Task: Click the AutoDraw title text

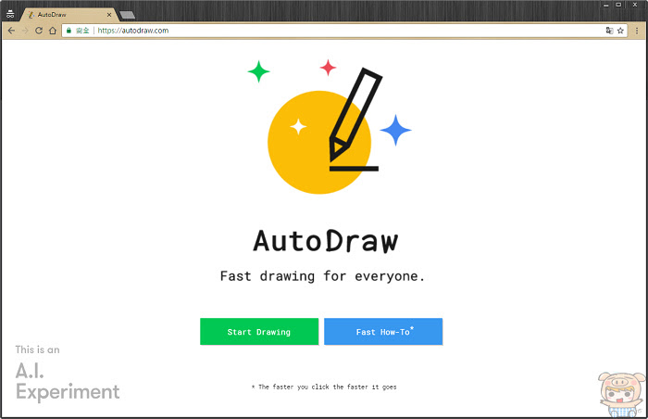Action: click(325, 241)
